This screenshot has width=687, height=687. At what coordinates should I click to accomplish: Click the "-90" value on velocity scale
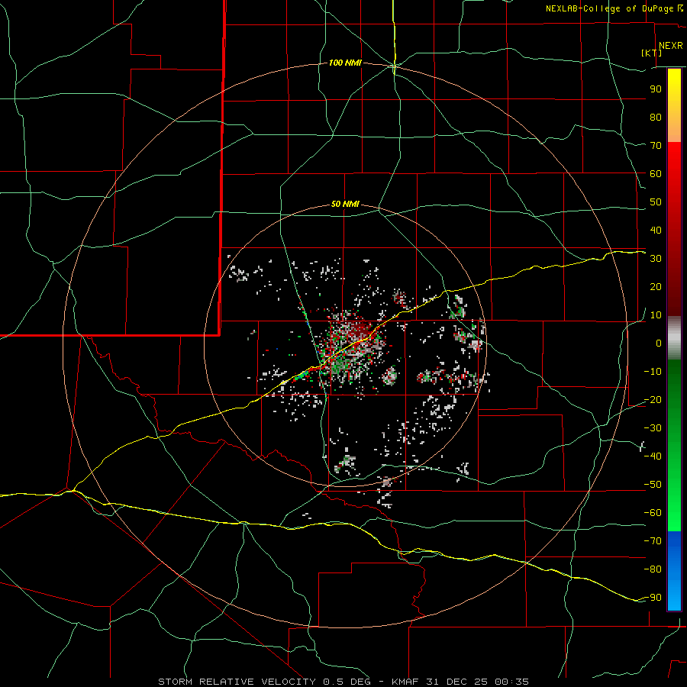653,598
